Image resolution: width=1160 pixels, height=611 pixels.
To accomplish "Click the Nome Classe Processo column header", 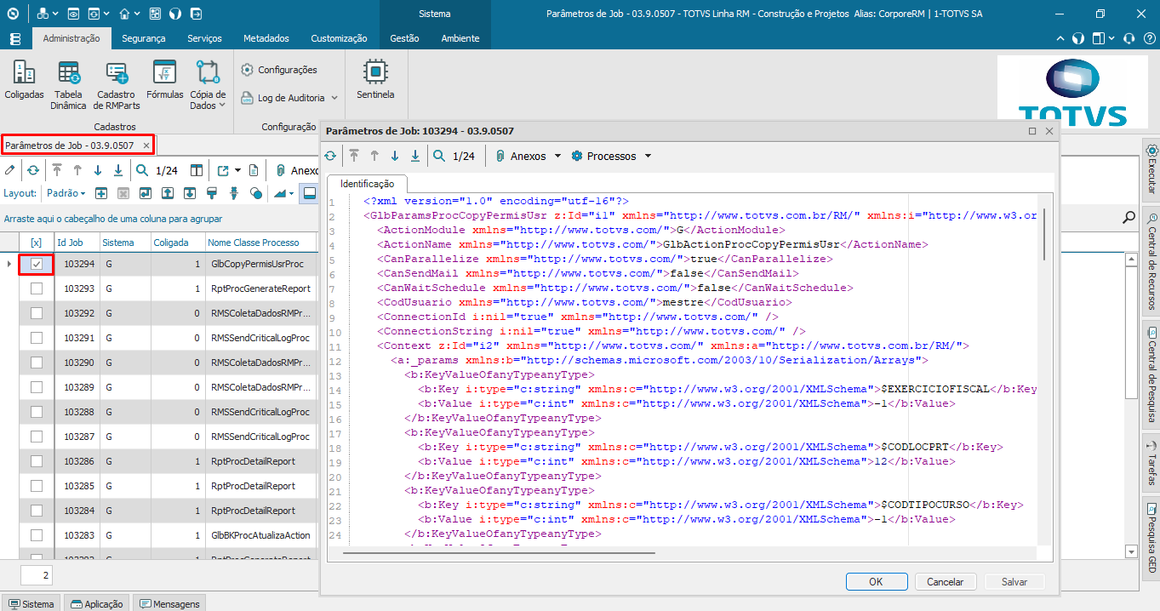I will pos(260,243).
